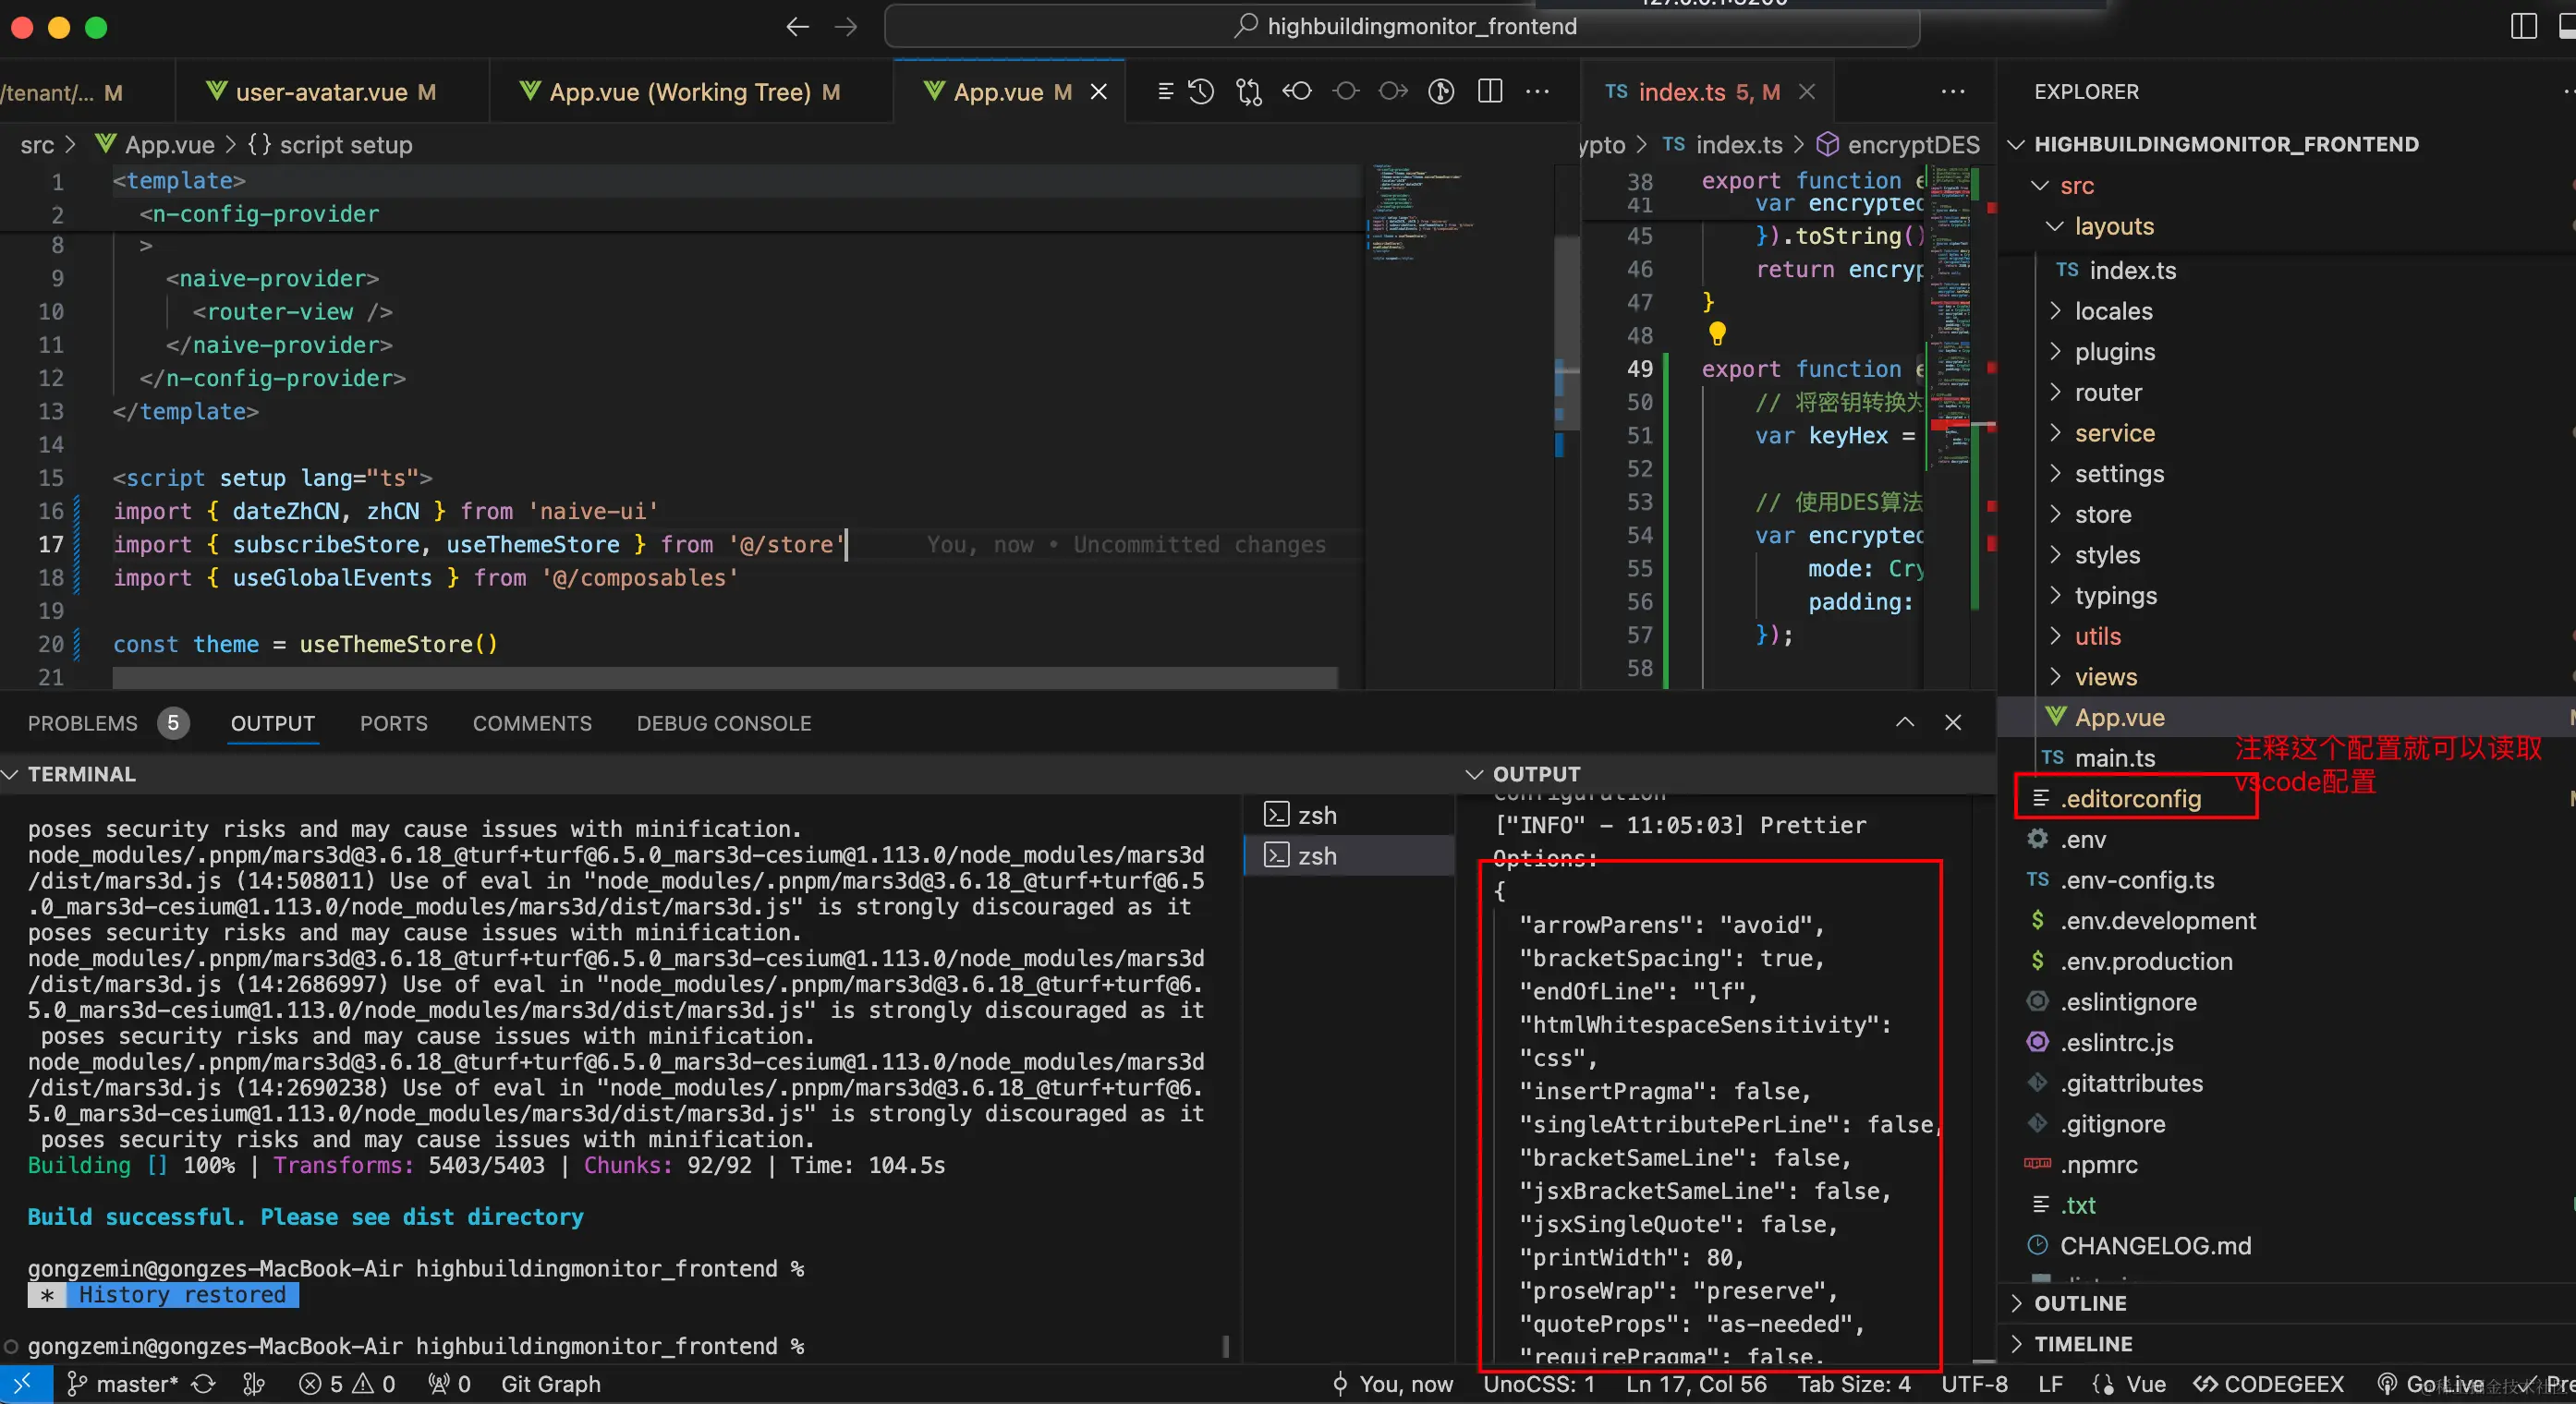2576x1404 pixels.
Task: Click the Git Graph status bar button
Action: (x=550, y=1384)
